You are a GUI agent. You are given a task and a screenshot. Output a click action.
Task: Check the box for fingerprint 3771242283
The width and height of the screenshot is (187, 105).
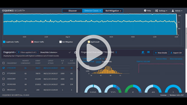click(3, 73)
